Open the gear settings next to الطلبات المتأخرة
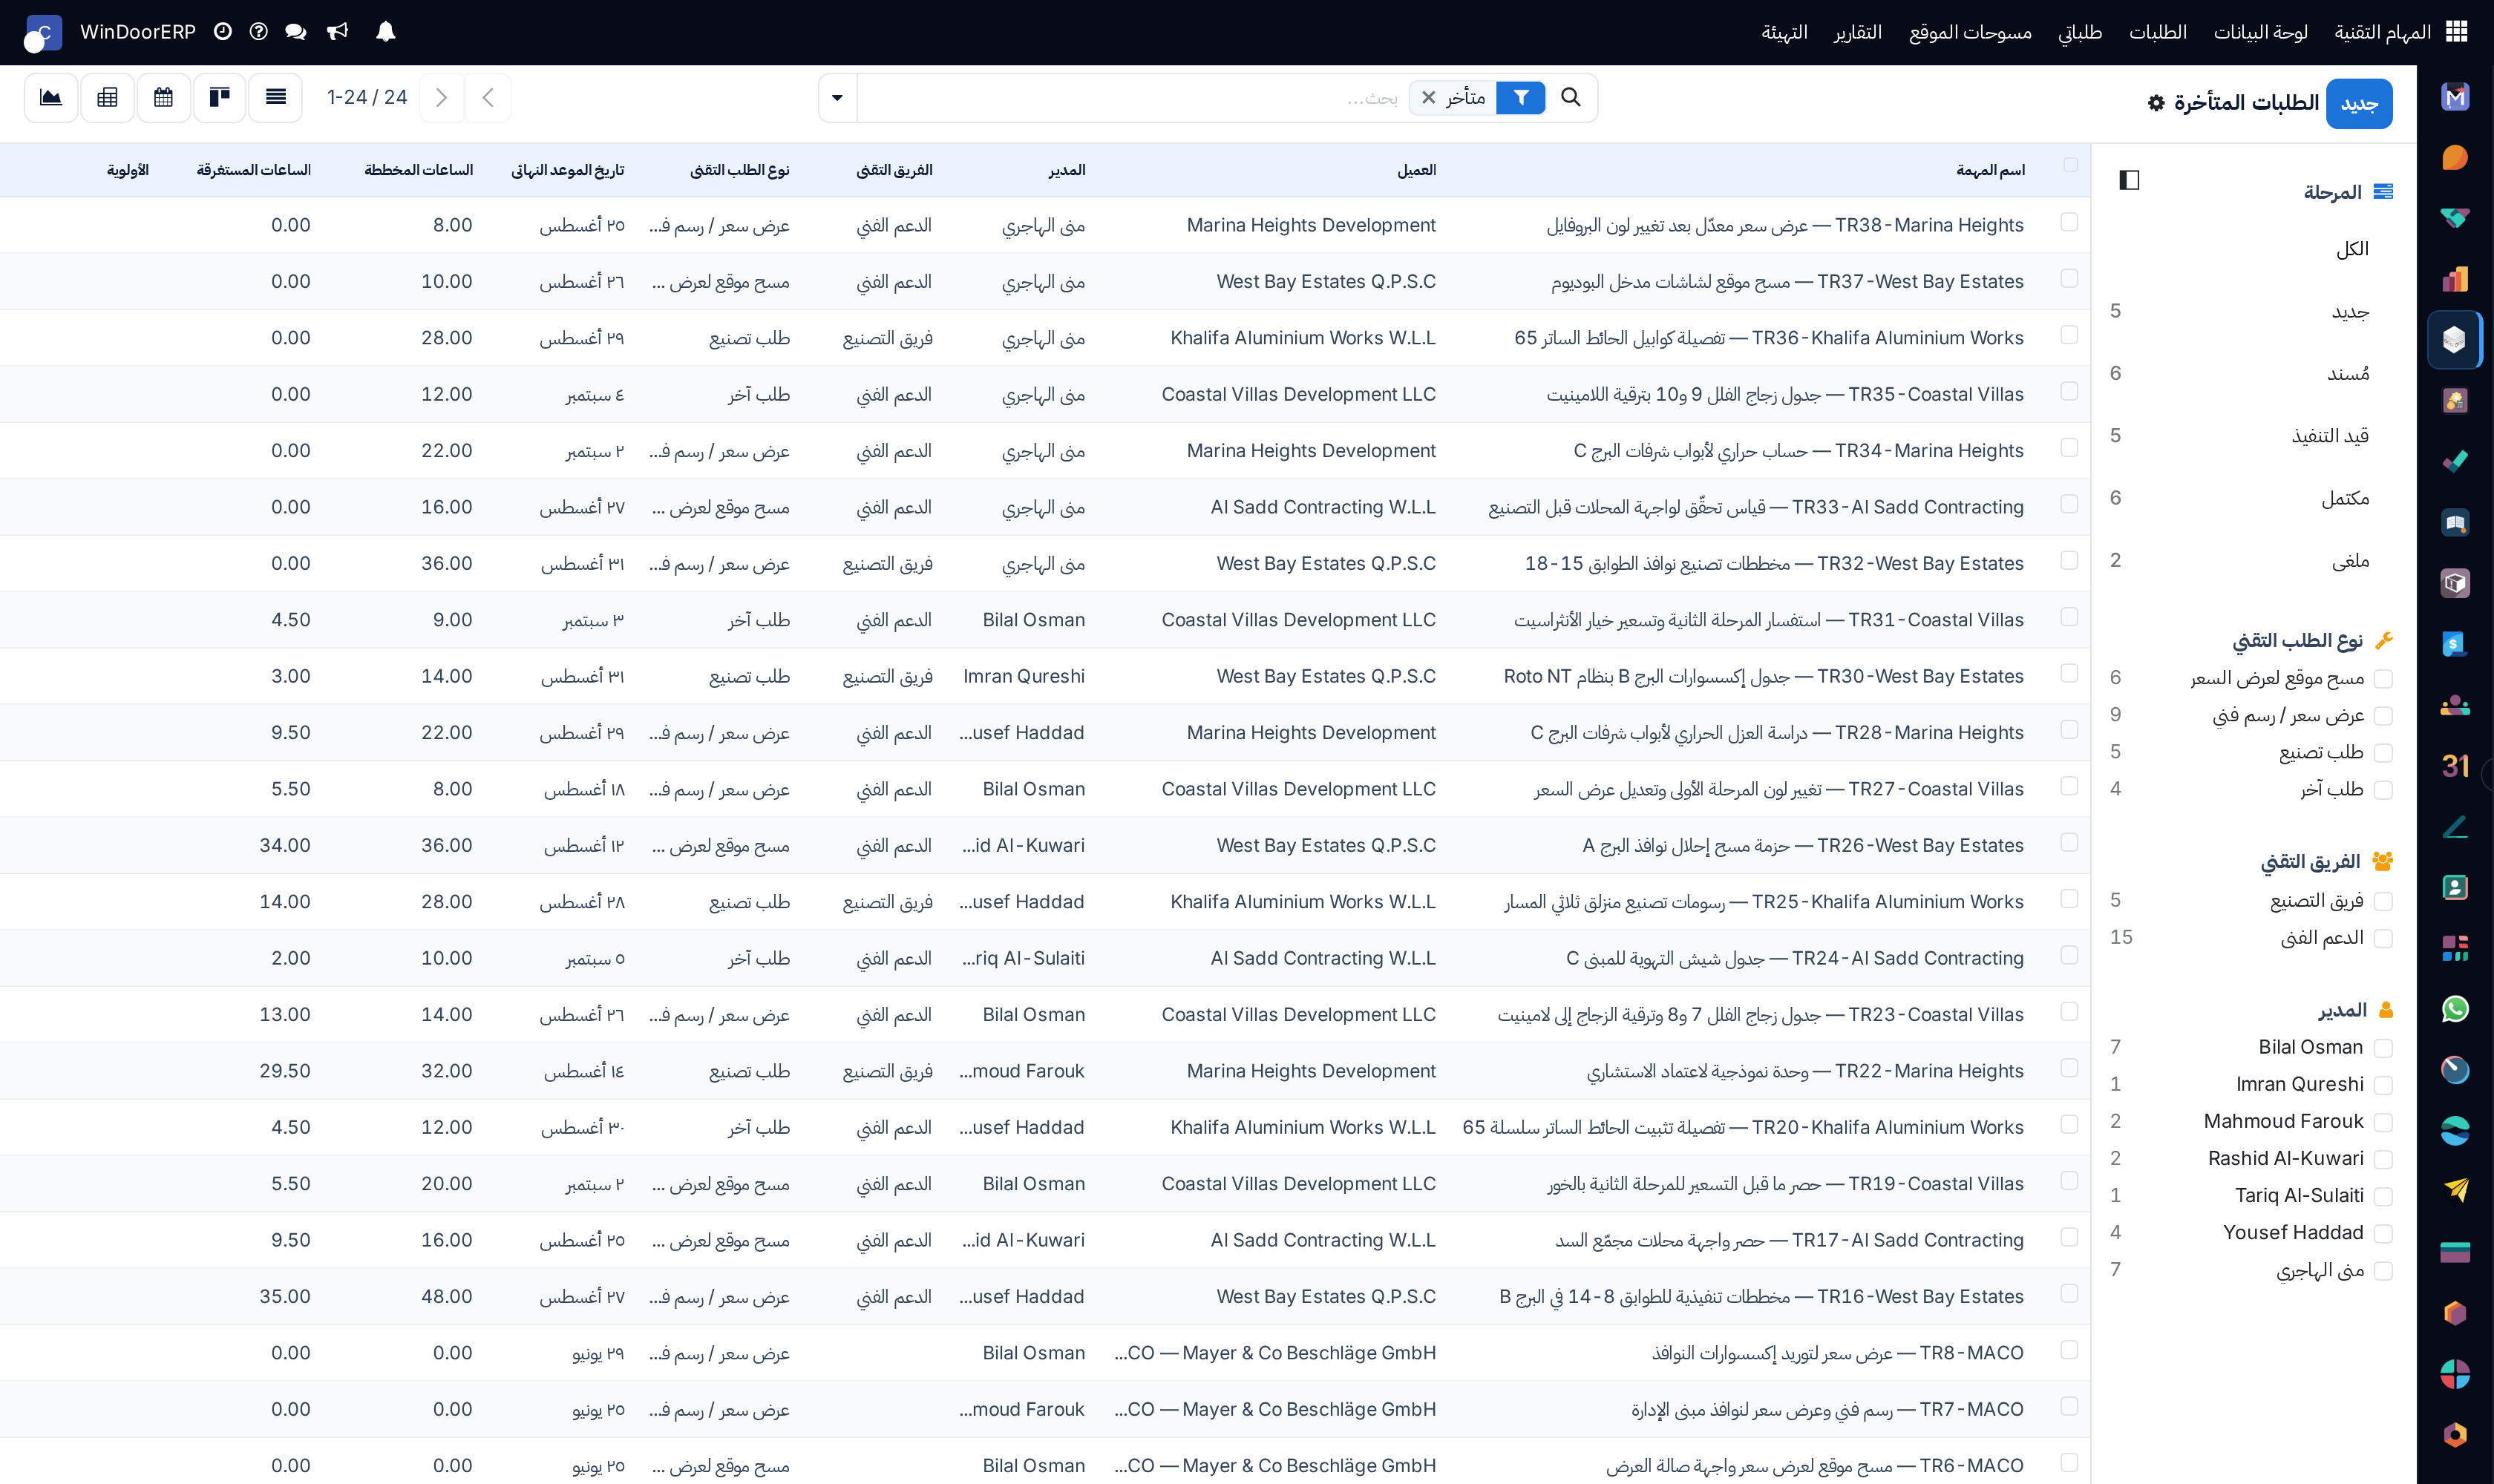 [2156, 103]
